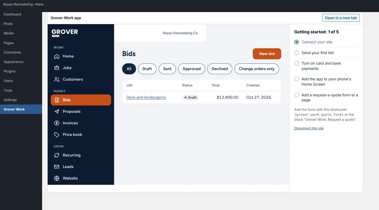Select the card and bank payments radio

(297, 63)
